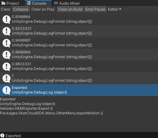Open the Audio Mixer tab
Screen dimensions: 158x138
pyautogui.click(x=67, y=3)
